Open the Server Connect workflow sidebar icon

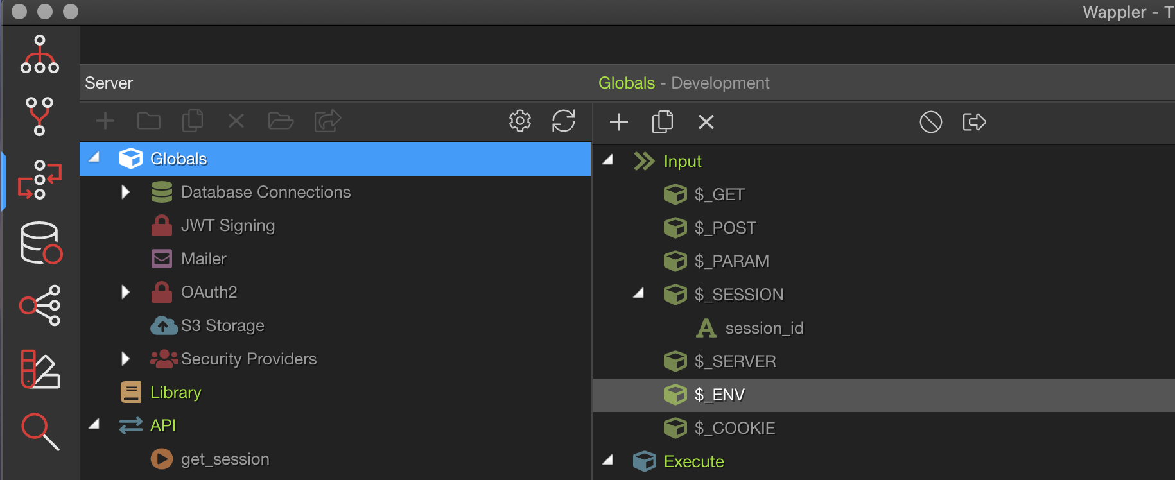point(40,180)
